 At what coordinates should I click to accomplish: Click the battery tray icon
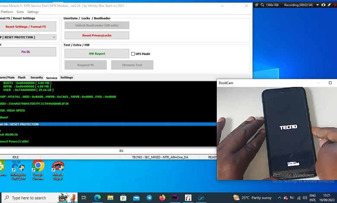292,198
